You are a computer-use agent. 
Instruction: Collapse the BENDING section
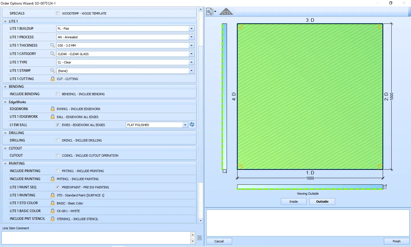[x=5, y=87]
